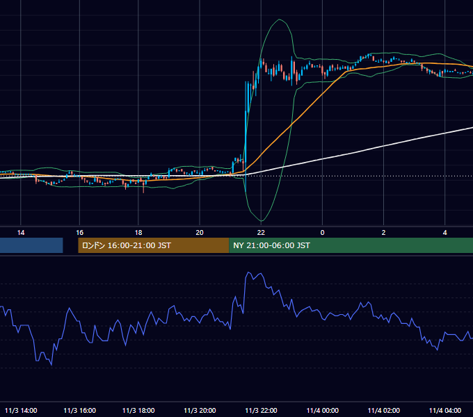Click the oscillator lowest trough near 15:00
Viewport: 473px width, 417px height.
tap(51, 365)
